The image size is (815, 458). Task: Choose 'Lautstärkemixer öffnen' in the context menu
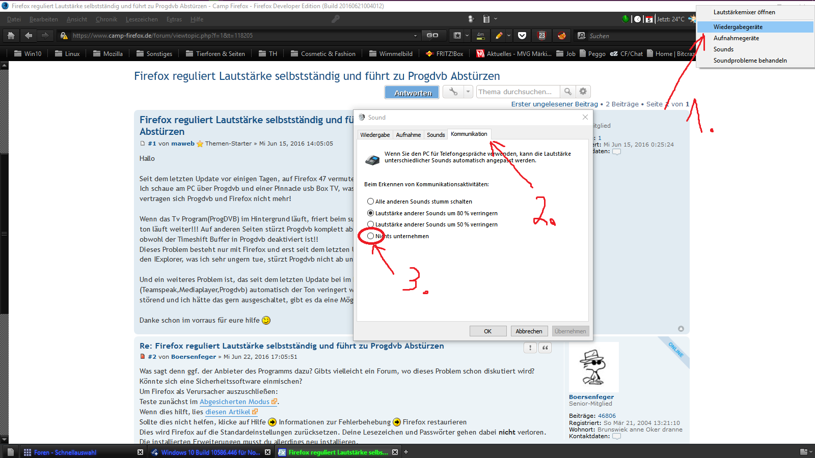pyautogui.click(x=755, y=12)
